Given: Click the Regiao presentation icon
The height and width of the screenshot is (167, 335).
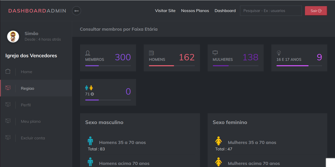Looking at the screenshot, I should [8, 88].
